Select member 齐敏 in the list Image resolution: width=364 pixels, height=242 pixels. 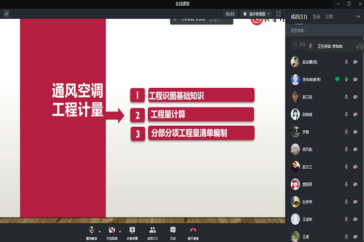[x=306, y=132]
